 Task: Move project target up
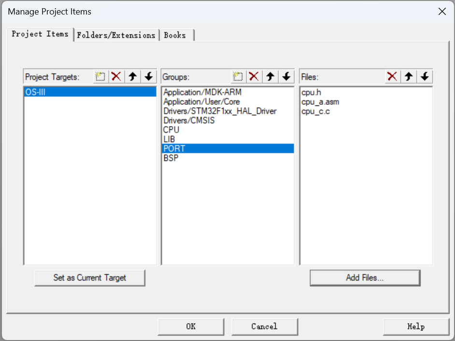coord(133,77)
